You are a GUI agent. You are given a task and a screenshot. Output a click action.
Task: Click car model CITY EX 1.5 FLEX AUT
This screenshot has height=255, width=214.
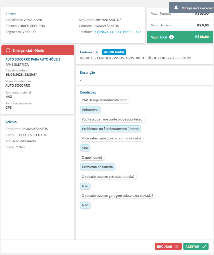(x=31, y=135)
